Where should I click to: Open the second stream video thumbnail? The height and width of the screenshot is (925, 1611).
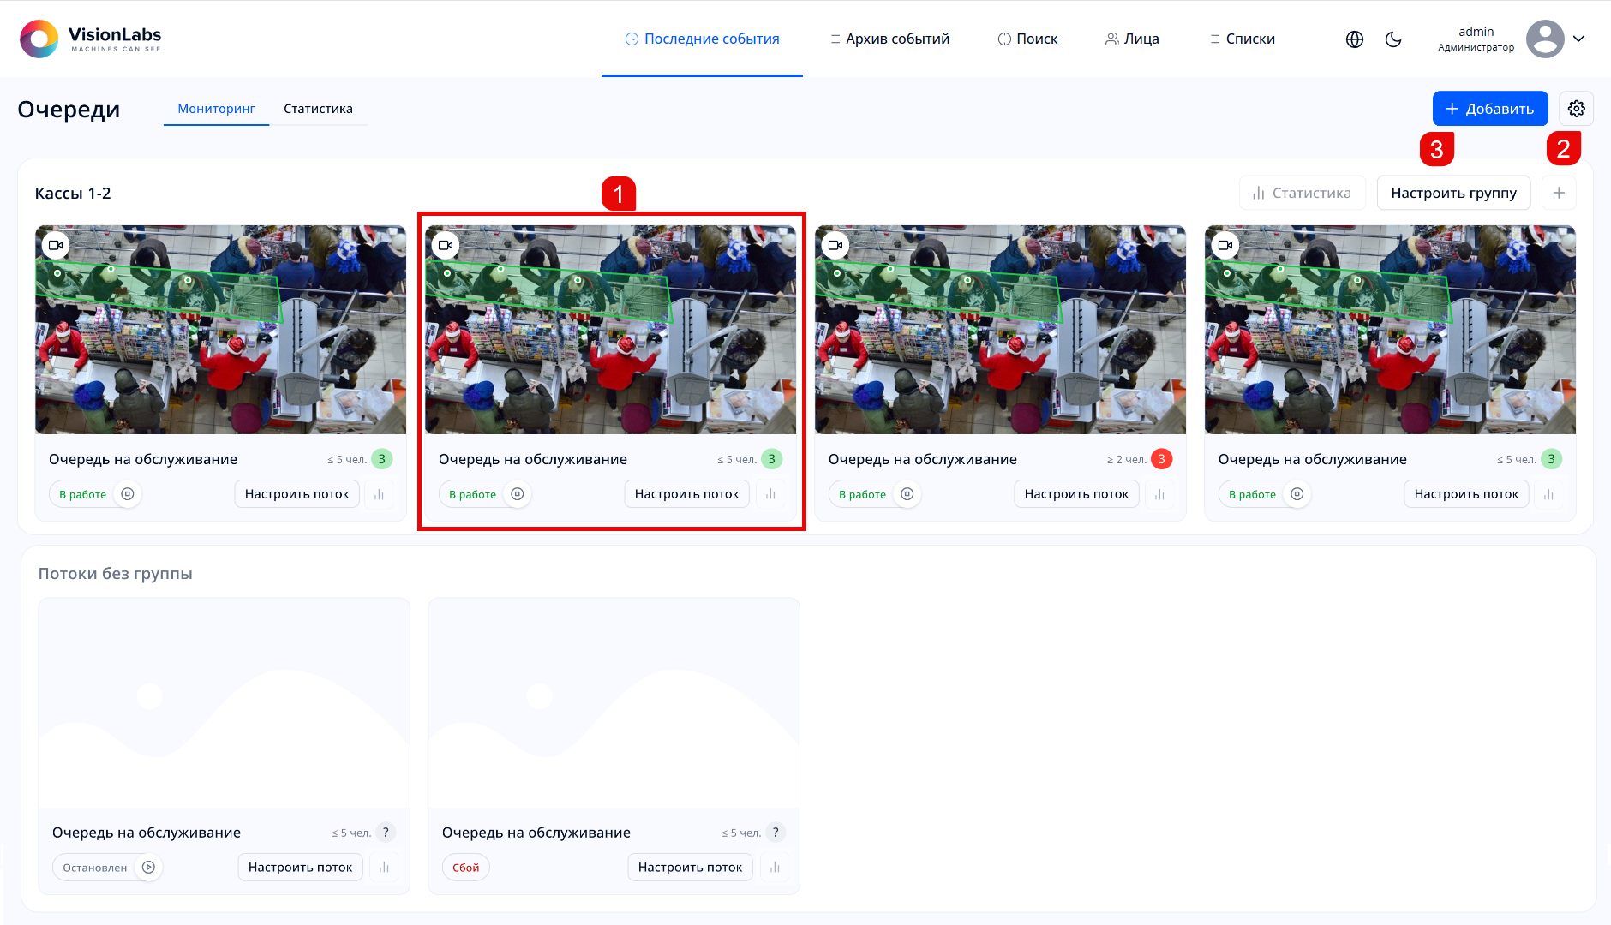610,330
